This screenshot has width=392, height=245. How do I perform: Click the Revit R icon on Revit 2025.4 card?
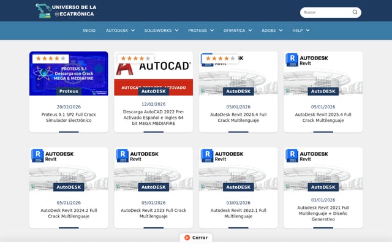tap(292, 59)
